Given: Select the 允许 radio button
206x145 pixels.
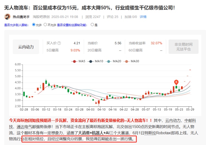Looking at the screenshot, I should point(34,25).
